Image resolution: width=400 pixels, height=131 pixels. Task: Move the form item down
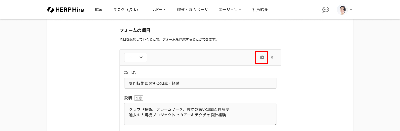(141, 57)
